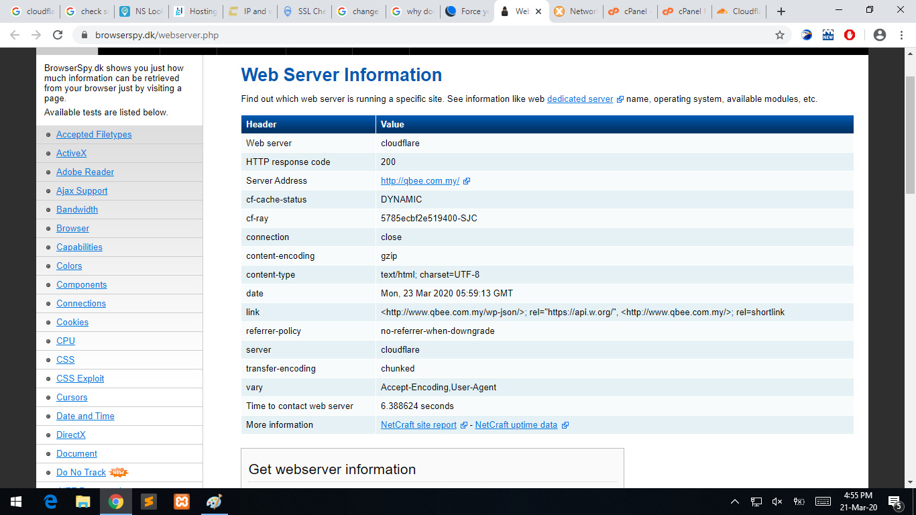Open the Do No Track test link
Viewport: 916px width, 515px height.
[x=81, y=473]
